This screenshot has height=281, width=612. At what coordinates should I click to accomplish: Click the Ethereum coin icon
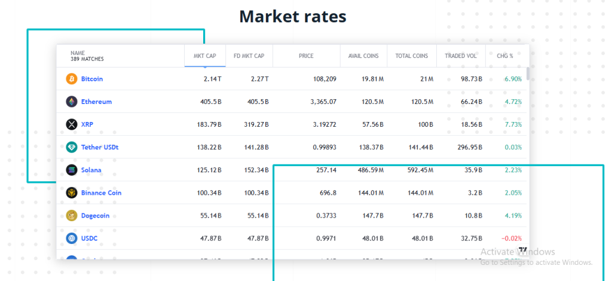click(72, 102)
